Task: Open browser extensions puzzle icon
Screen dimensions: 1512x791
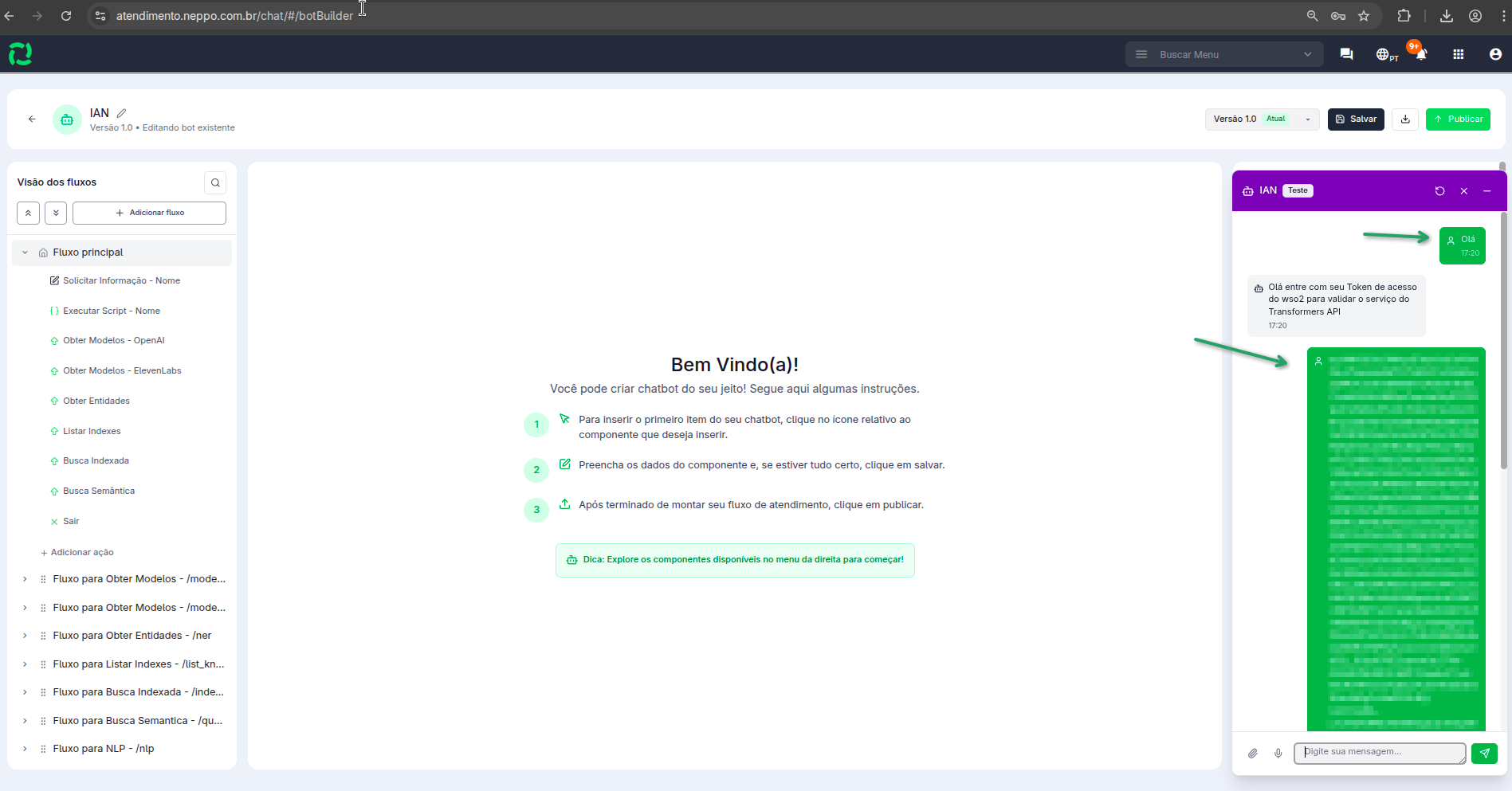Action: click(1404, 16)
